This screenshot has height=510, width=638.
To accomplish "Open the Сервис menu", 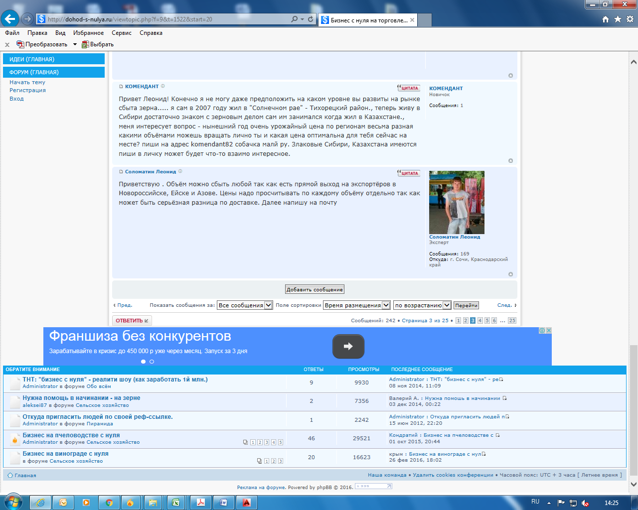I will [122, 33].
